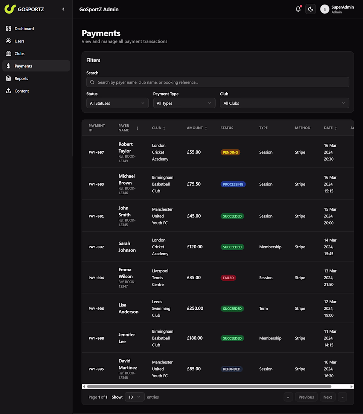Click the Next page button
This screenshot has width=363, height=414.
[328, 397]
